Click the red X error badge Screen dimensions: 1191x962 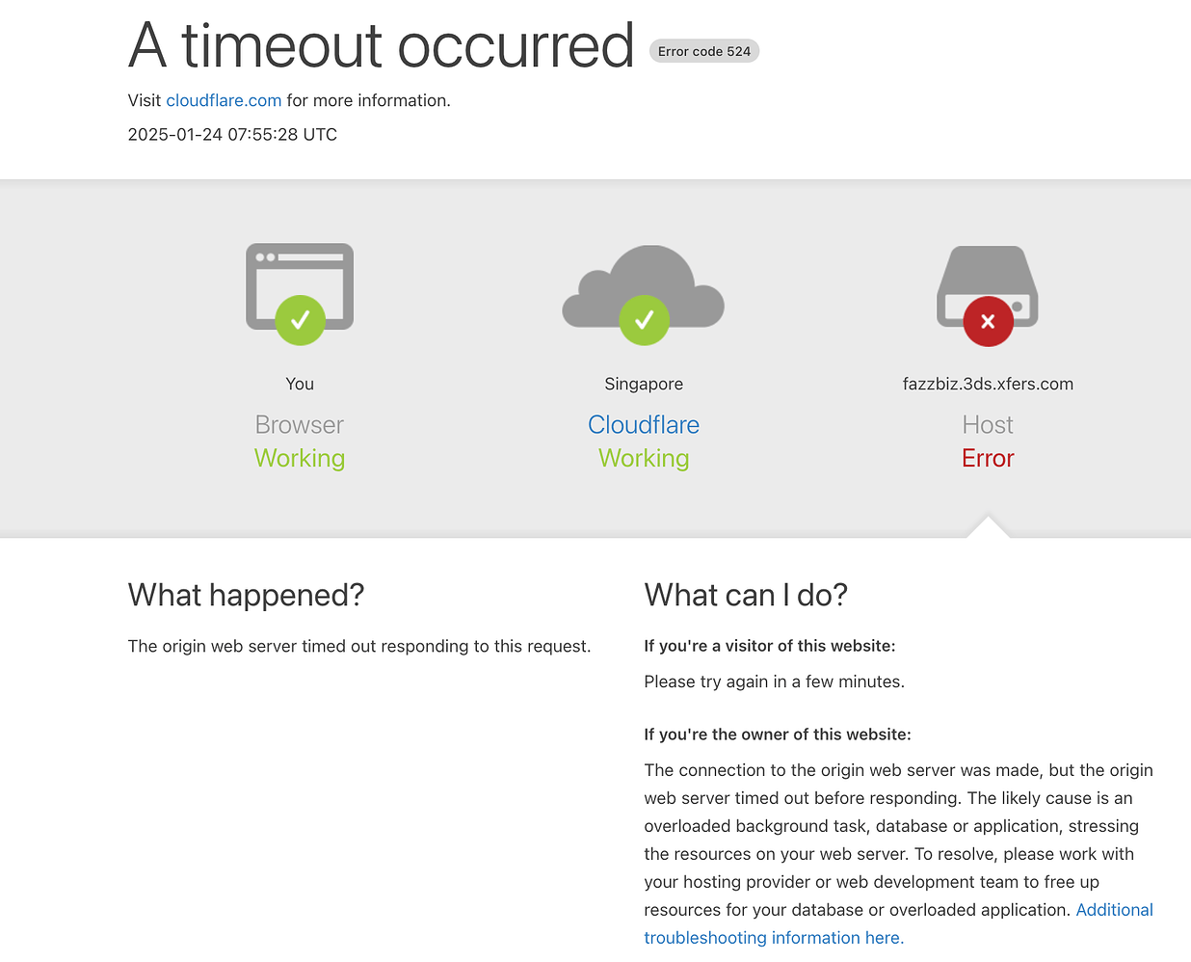988,321
